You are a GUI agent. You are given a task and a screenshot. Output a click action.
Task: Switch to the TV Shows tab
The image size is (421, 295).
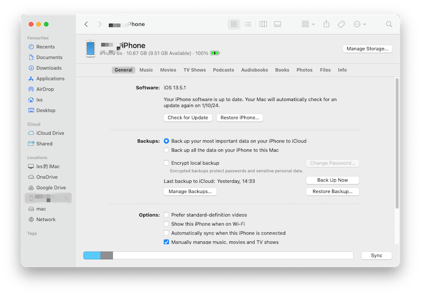click(x=195, y=70)
